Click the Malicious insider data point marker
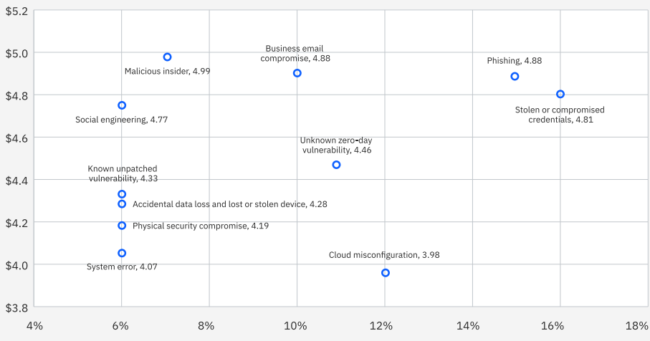This screenshot has width=650, height=341. [x=167, y=57]
